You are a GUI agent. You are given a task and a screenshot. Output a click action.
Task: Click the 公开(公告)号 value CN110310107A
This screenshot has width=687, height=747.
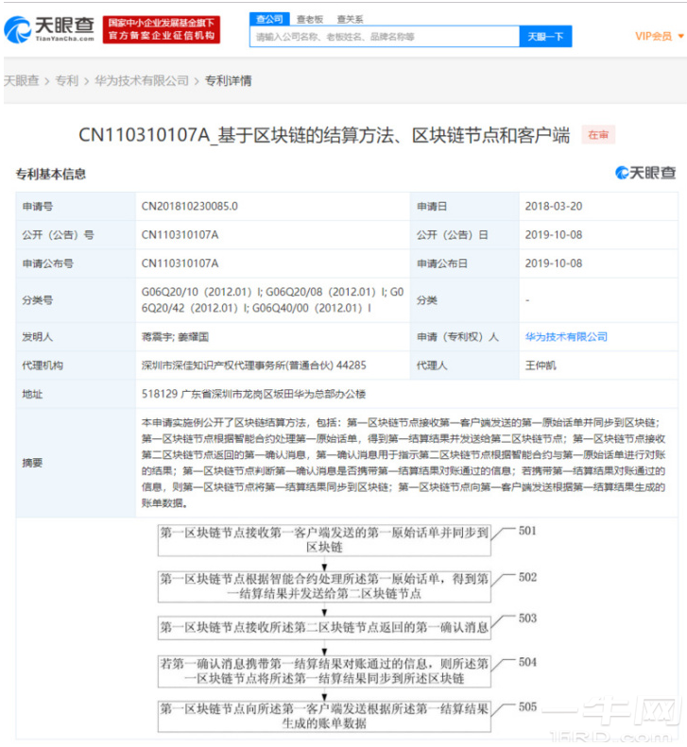click(180, 235)
